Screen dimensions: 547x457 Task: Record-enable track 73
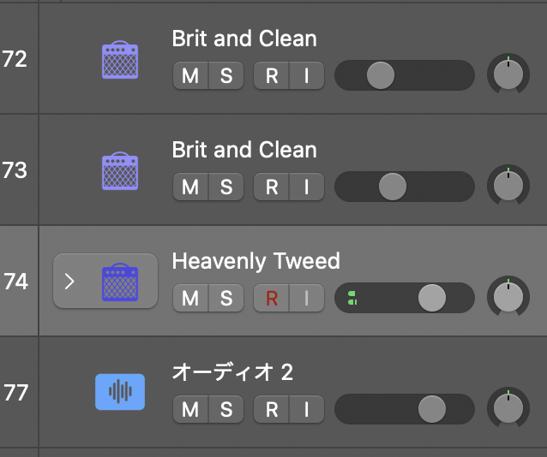click(272, 187)
